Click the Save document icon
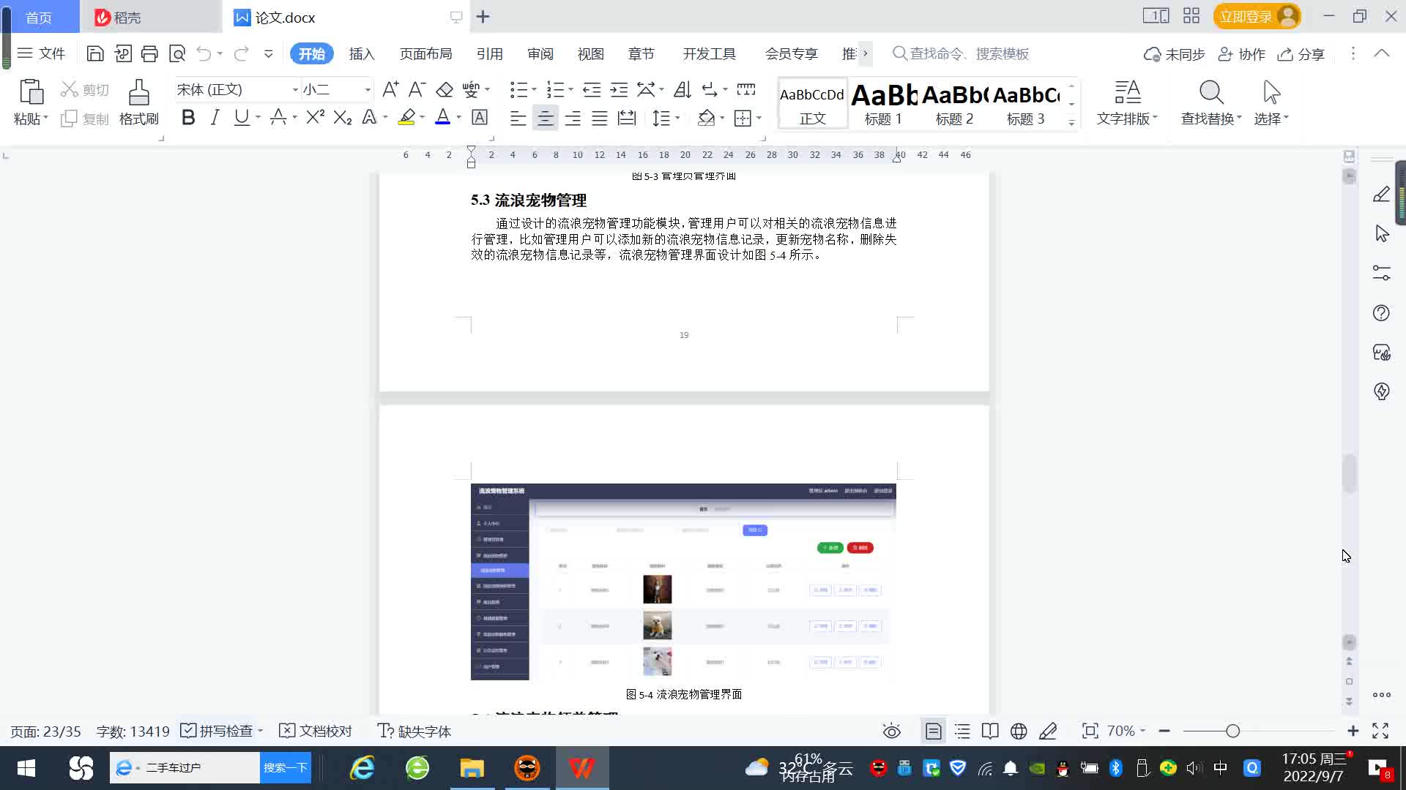This screenshot has height=790, width=1406. 94,53
